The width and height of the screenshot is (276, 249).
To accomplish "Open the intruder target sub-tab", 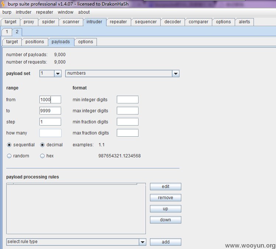I will pos(12,42).
